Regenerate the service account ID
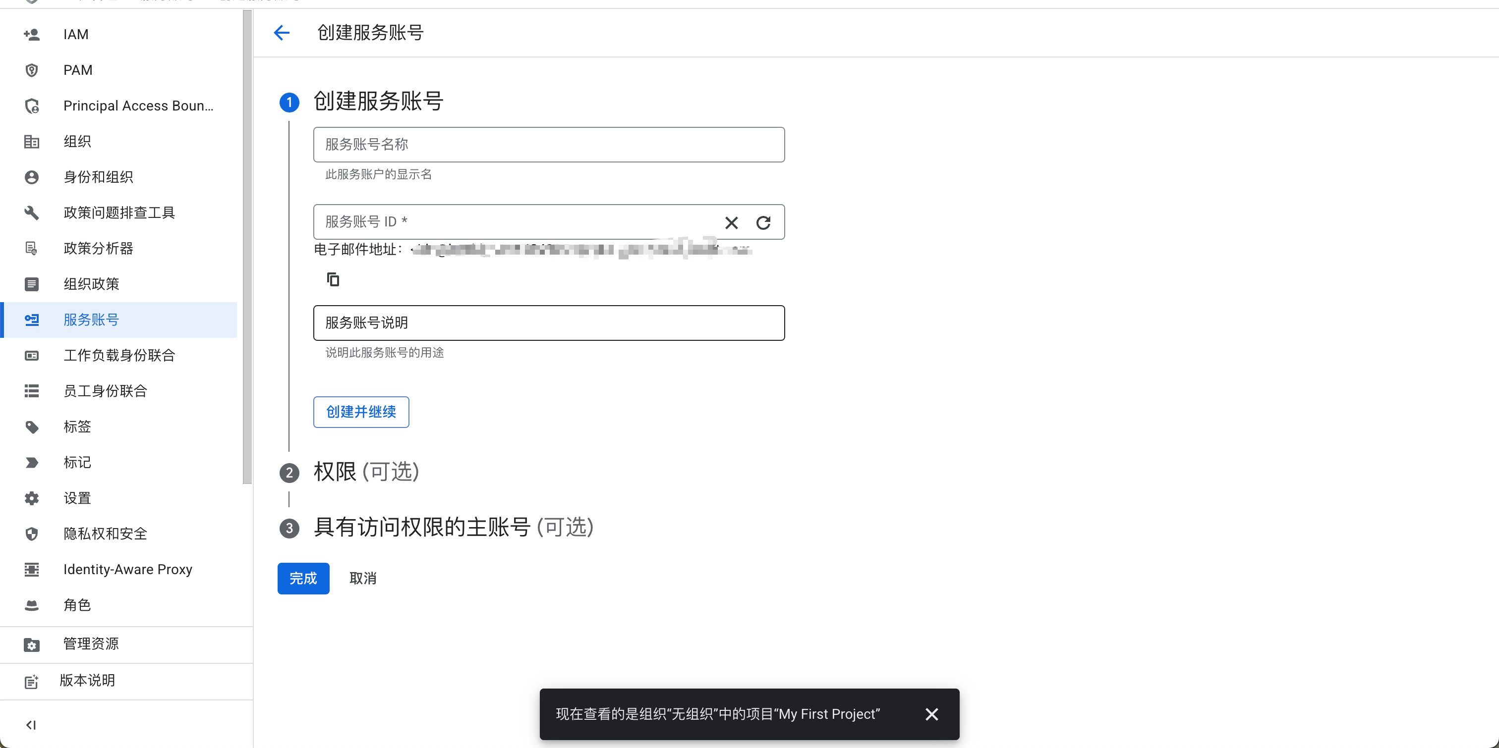This screenshot has width=1499, height=748. [x=763, y=222]
